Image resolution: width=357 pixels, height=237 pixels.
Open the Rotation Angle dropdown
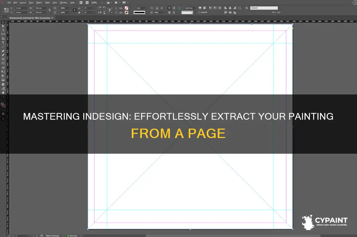(94, 8)
